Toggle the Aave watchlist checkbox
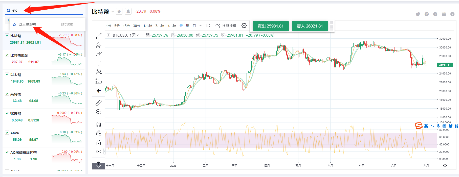This screenshot has width=459, height=177. click(x=7, y=133)
